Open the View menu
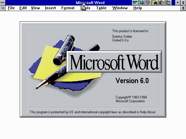Viewport: 186px width, 139px height. [x=35, y=8]
